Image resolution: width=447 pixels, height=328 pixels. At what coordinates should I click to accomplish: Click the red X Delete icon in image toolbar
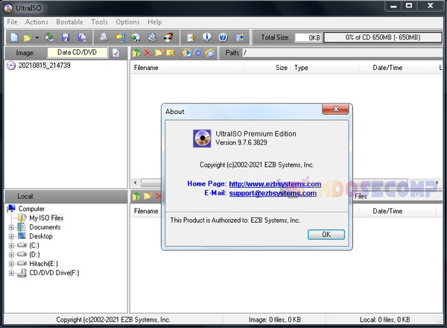click(x=148, y=53)
